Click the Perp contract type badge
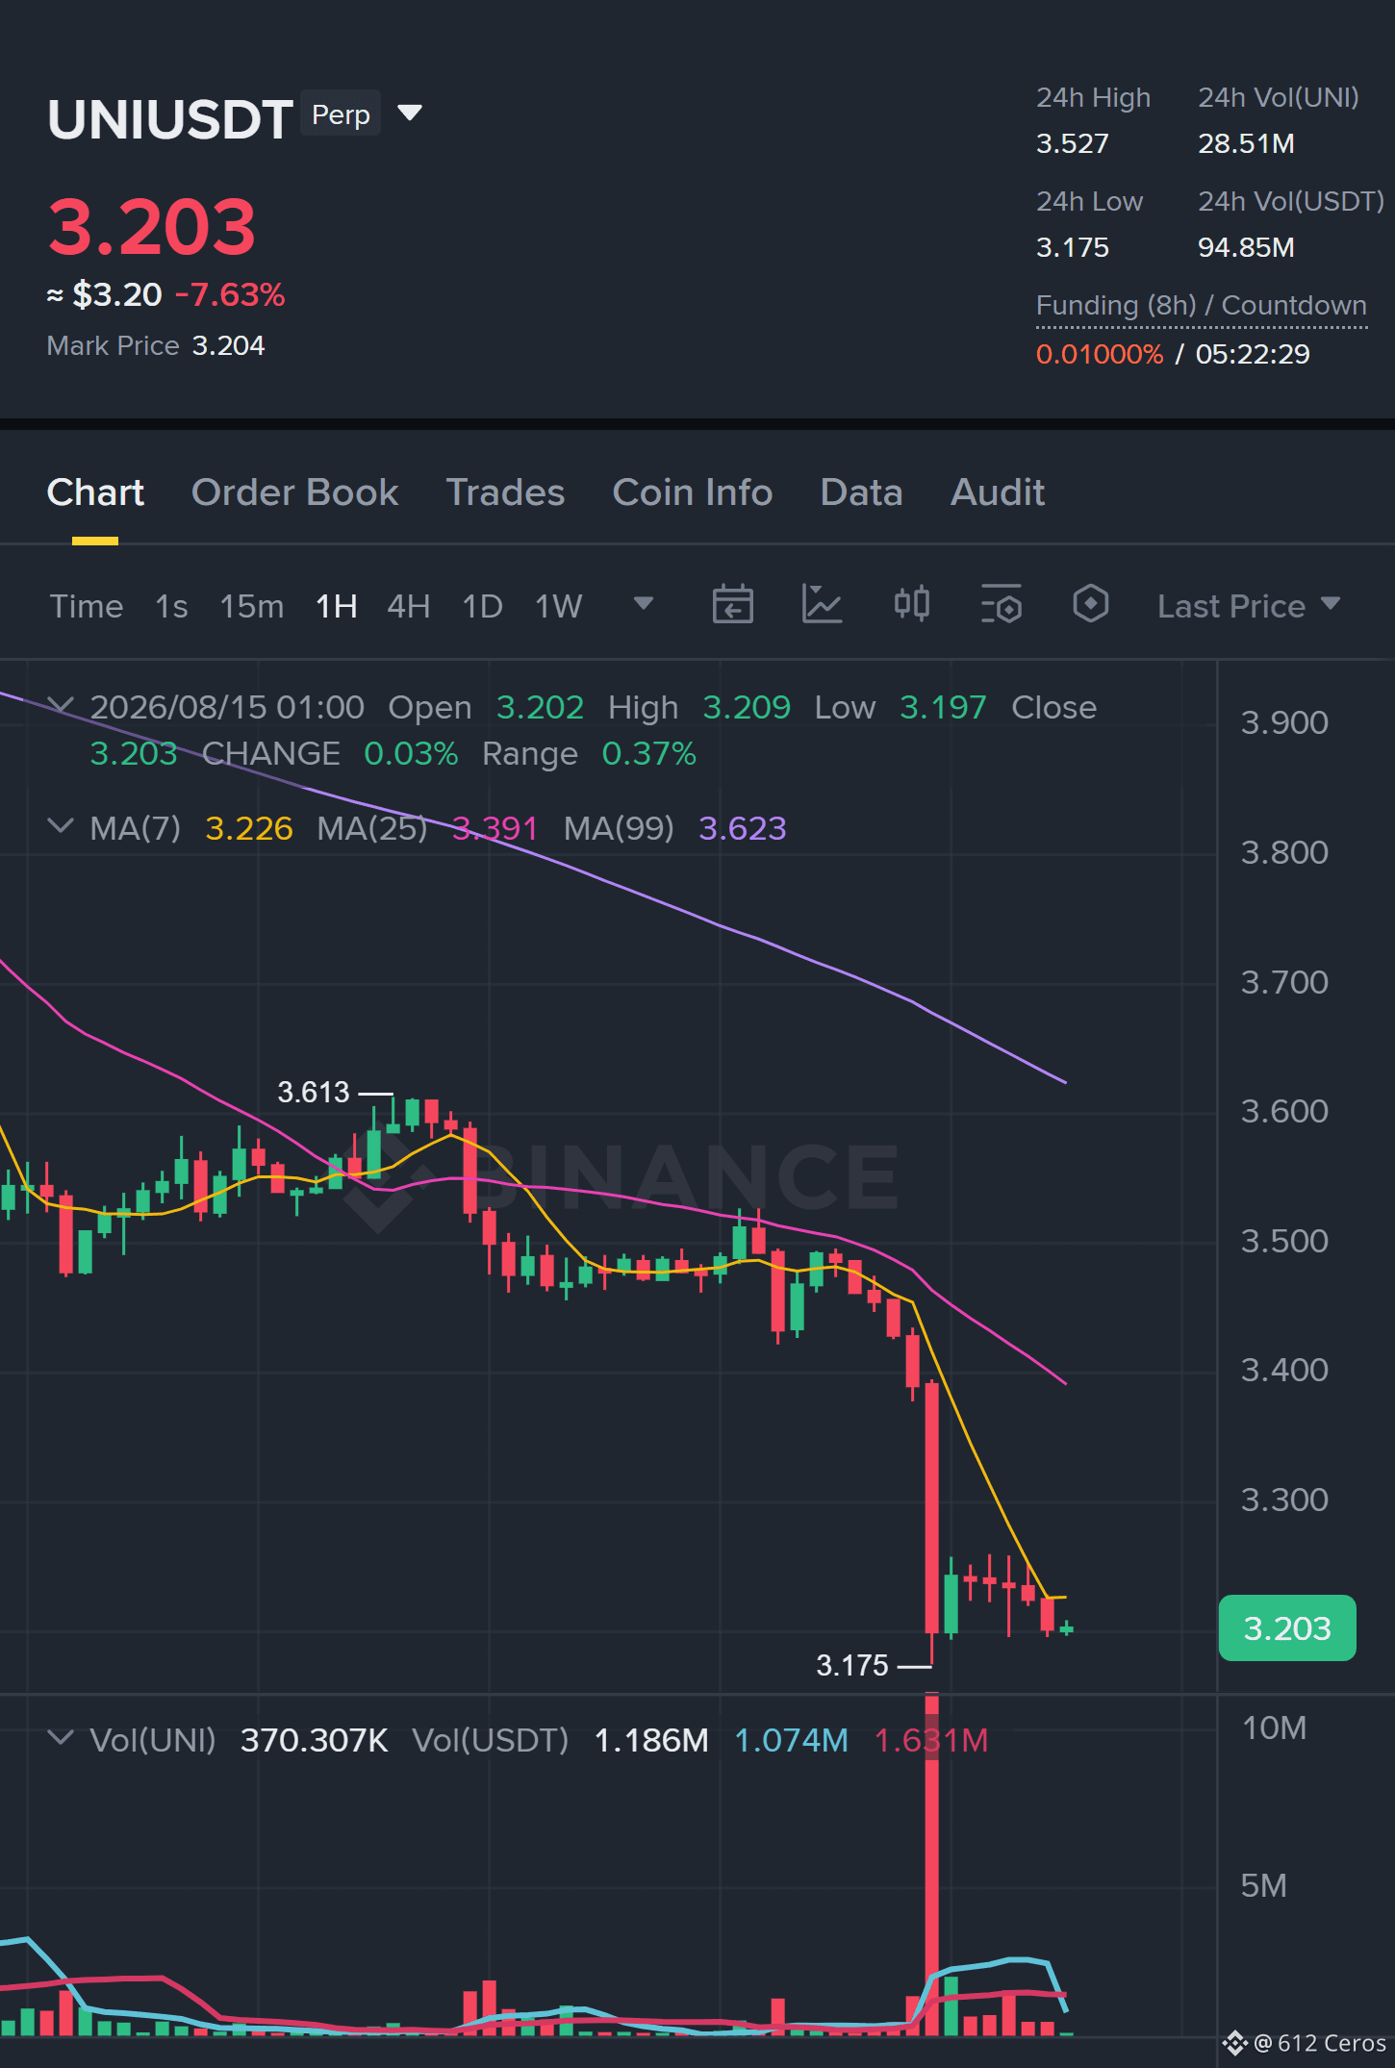Viewport: 1395px width, 2068px height. (x=341, y=114)
